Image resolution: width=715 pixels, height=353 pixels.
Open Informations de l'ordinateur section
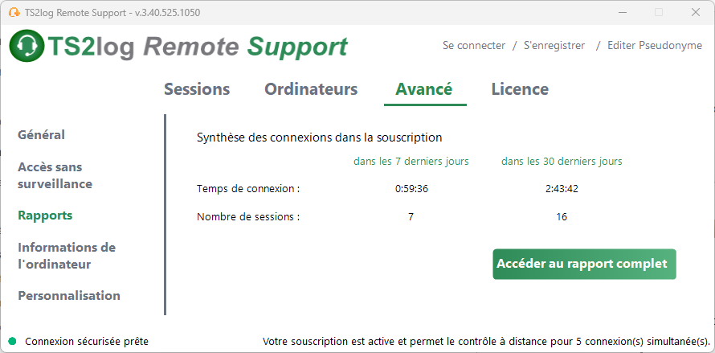(x=67, y=256)
